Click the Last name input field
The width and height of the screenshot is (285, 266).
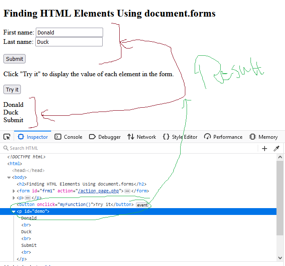pos(69,42)
